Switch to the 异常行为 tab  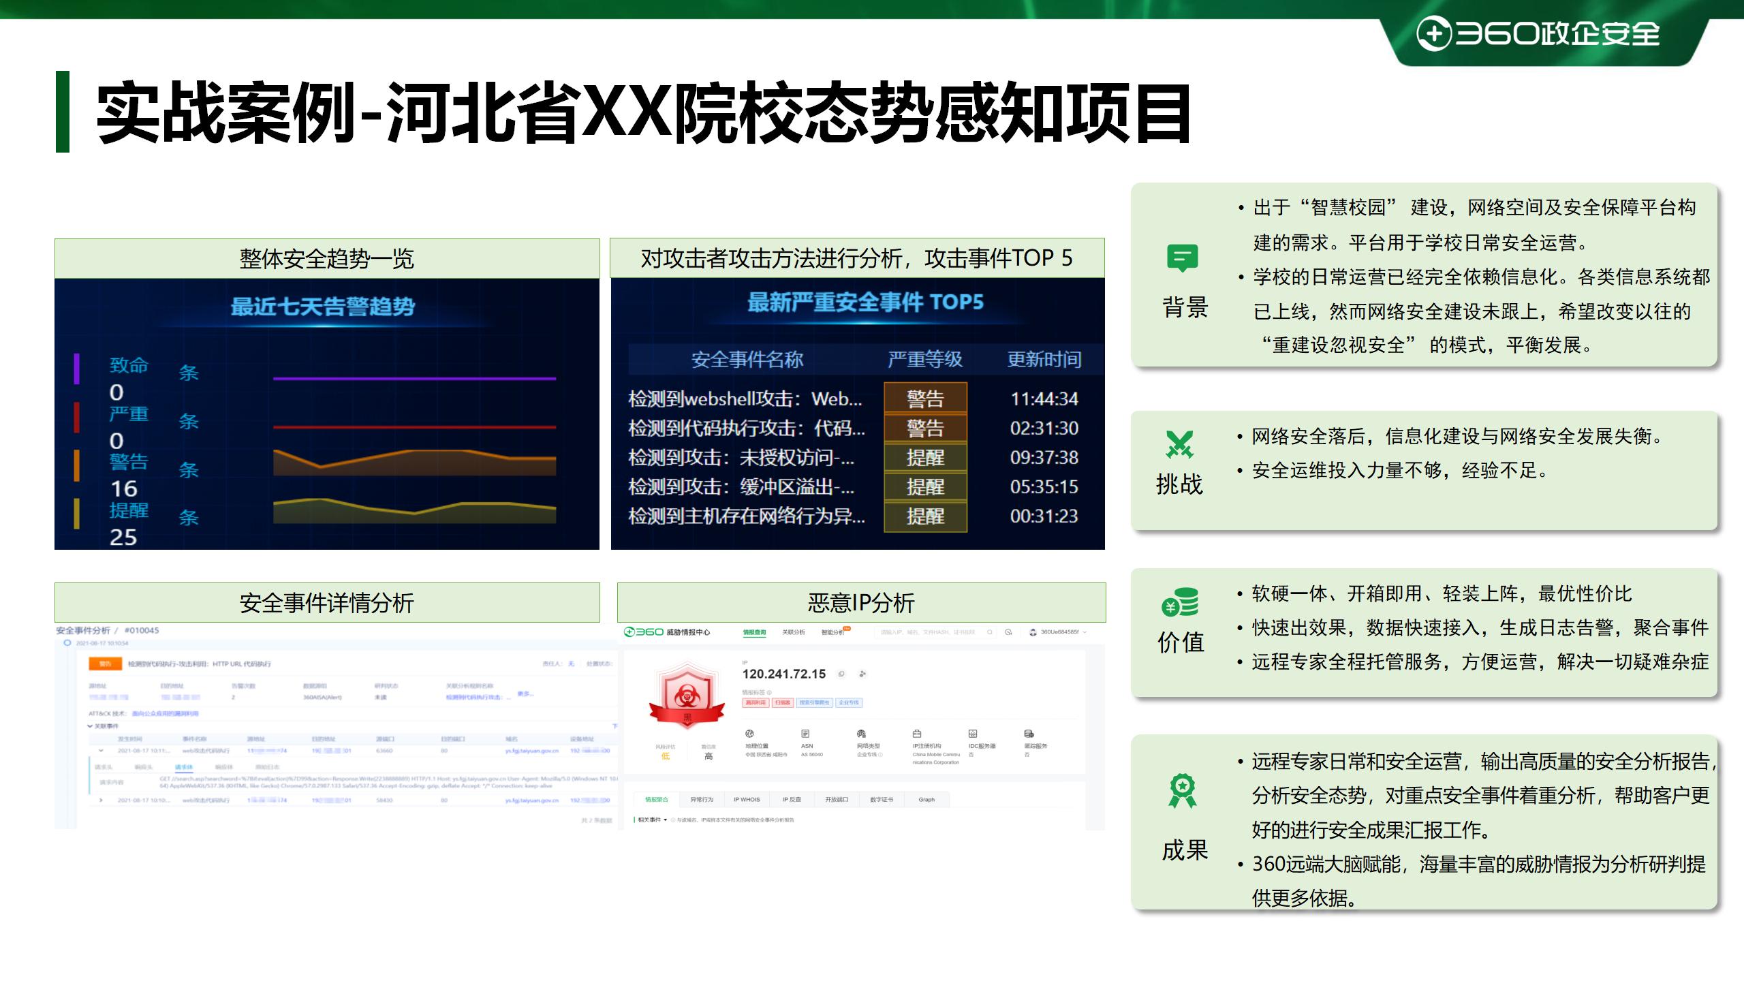(702, 799)
